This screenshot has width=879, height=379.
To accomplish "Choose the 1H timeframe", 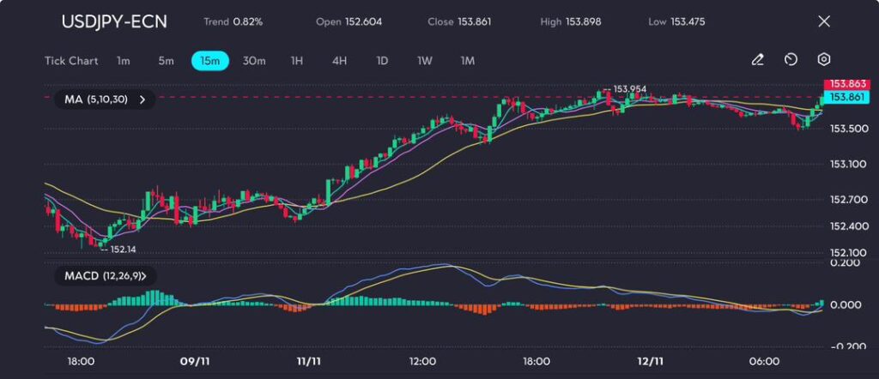I will (x=297, y=61).
